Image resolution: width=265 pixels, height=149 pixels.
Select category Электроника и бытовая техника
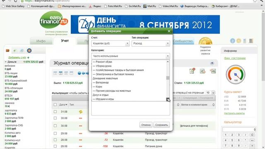[113, 74]
